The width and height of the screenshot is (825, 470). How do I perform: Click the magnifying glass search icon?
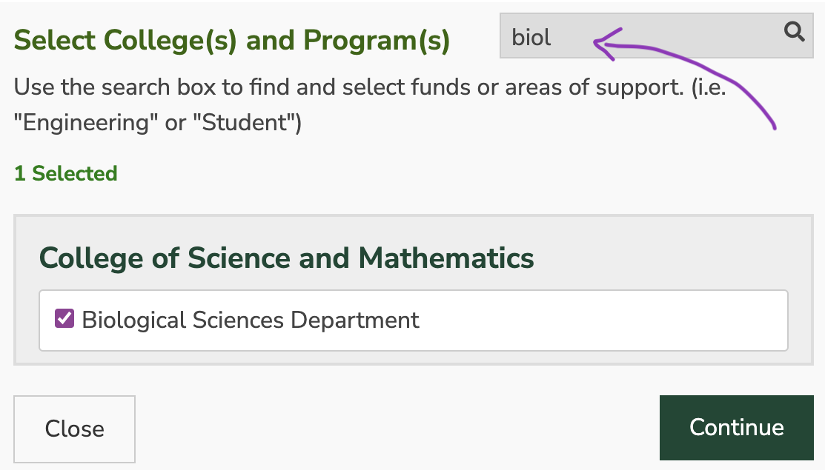[794, 33]
